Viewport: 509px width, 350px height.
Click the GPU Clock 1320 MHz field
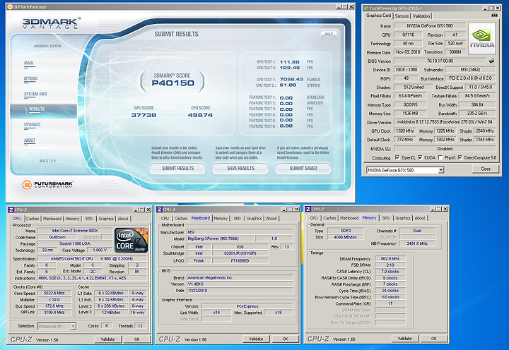[x=405, y=131]
